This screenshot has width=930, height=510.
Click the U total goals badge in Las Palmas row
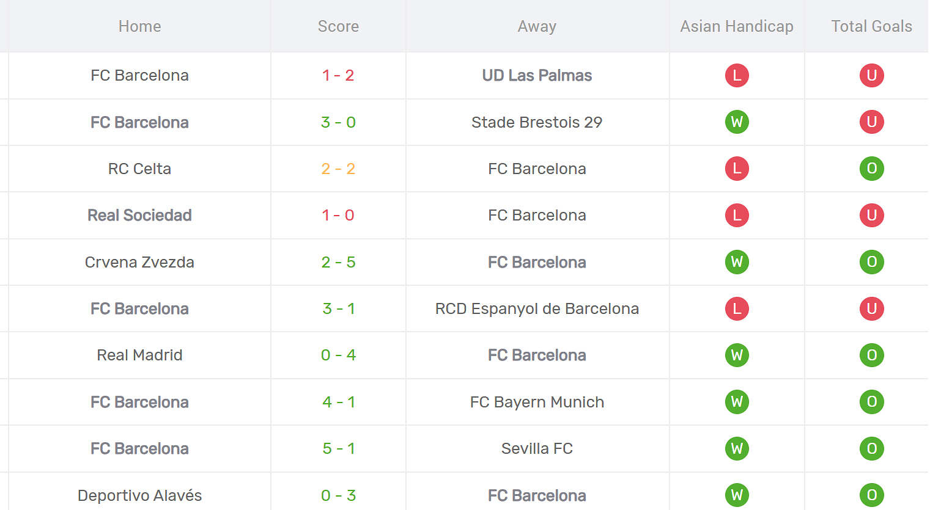(x=871, y=75)
